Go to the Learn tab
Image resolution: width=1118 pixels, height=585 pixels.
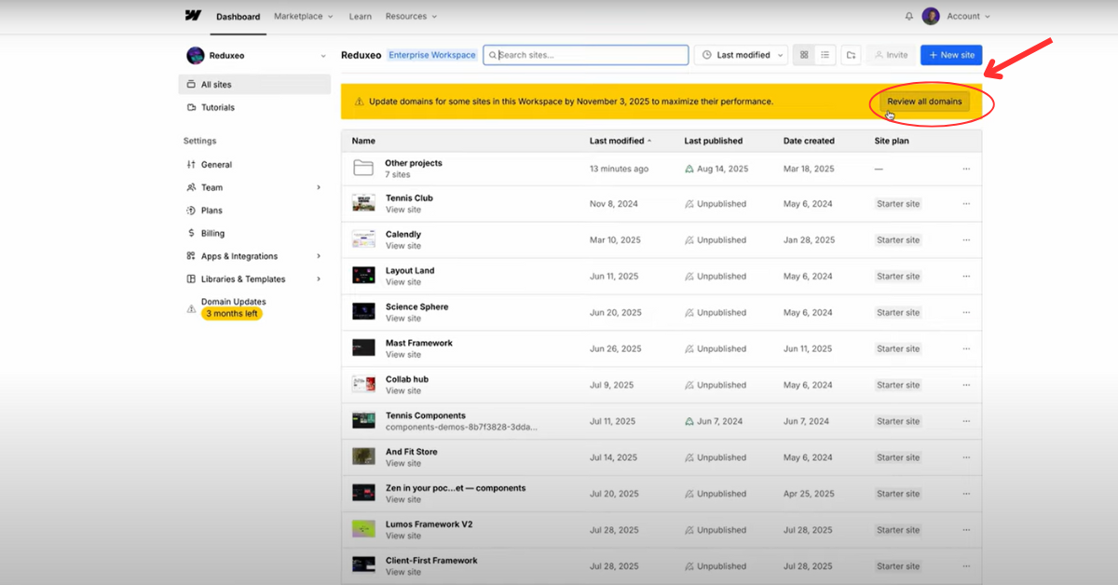(x=360, y=16)
